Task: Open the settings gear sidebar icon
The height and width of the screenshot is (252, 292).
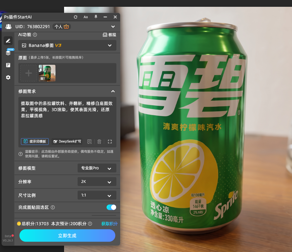Action: (8, 77)
